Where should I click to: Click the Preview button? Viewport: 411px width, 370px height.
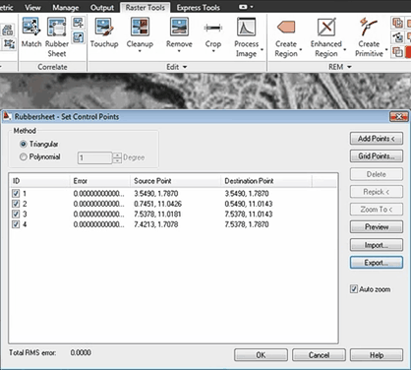[377, 226]
